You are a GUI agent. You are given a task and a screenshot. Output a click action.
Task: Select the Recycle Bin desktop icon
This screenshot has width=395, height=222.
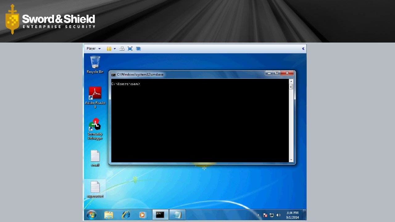(x=95, y=64)
